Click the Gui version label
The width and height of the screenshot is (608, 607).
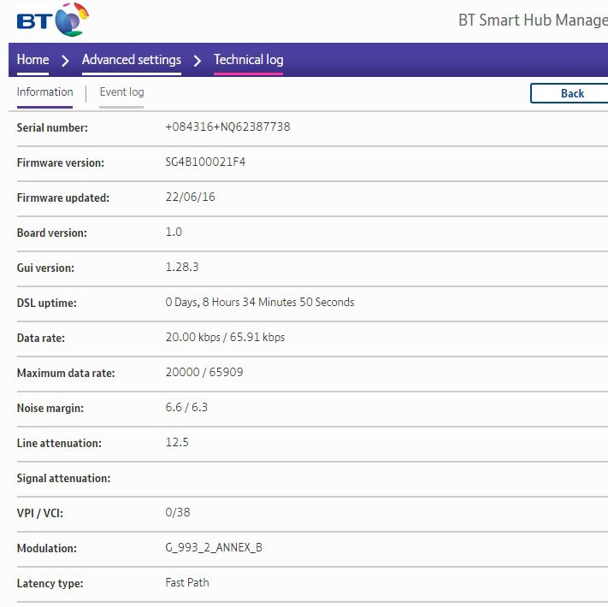[x=45, y=268]
